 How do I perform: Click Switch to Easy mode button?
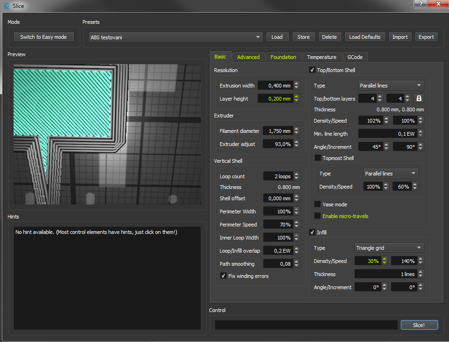44,37
